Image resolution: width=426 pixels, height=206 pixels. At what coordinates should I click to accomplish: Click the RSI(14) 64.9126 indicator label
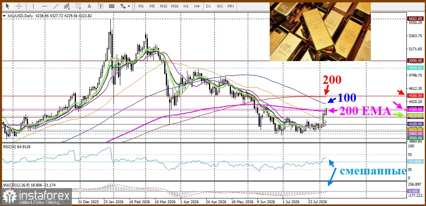coord(17,146)
